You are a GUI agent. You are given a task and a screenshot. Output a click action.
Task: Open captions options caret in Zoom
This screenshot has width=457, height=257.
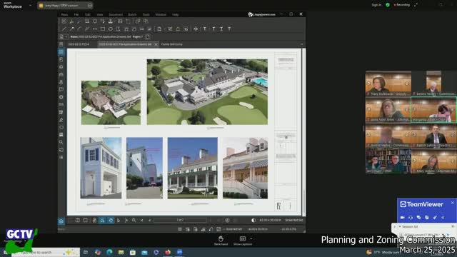click(x=251, y=238)
